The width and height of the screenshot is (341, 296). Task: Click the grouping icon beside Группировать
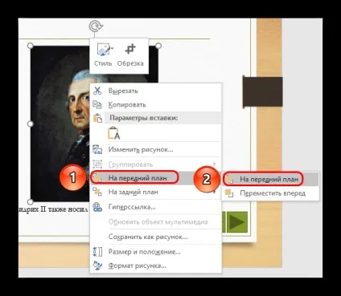click(97, 164)
